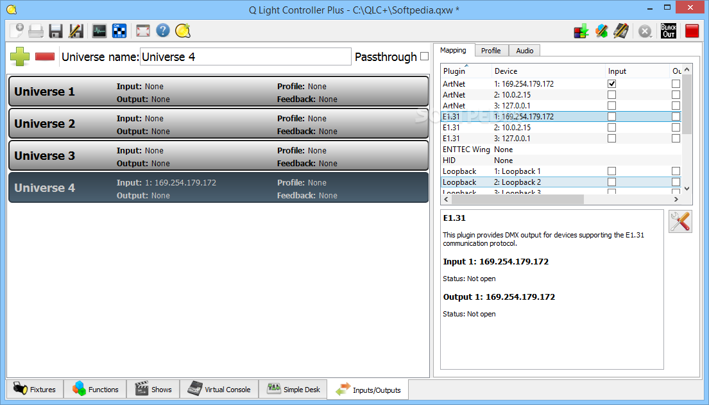Switch to the Profile tab
The image size is (709, 405).
(491, 51)
